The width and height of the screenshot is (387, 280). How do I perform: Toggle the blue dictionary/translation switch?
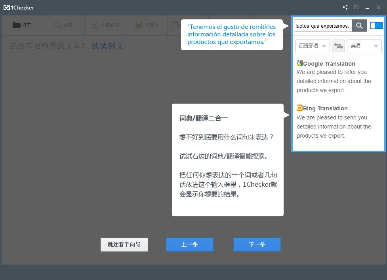(376, 26)
